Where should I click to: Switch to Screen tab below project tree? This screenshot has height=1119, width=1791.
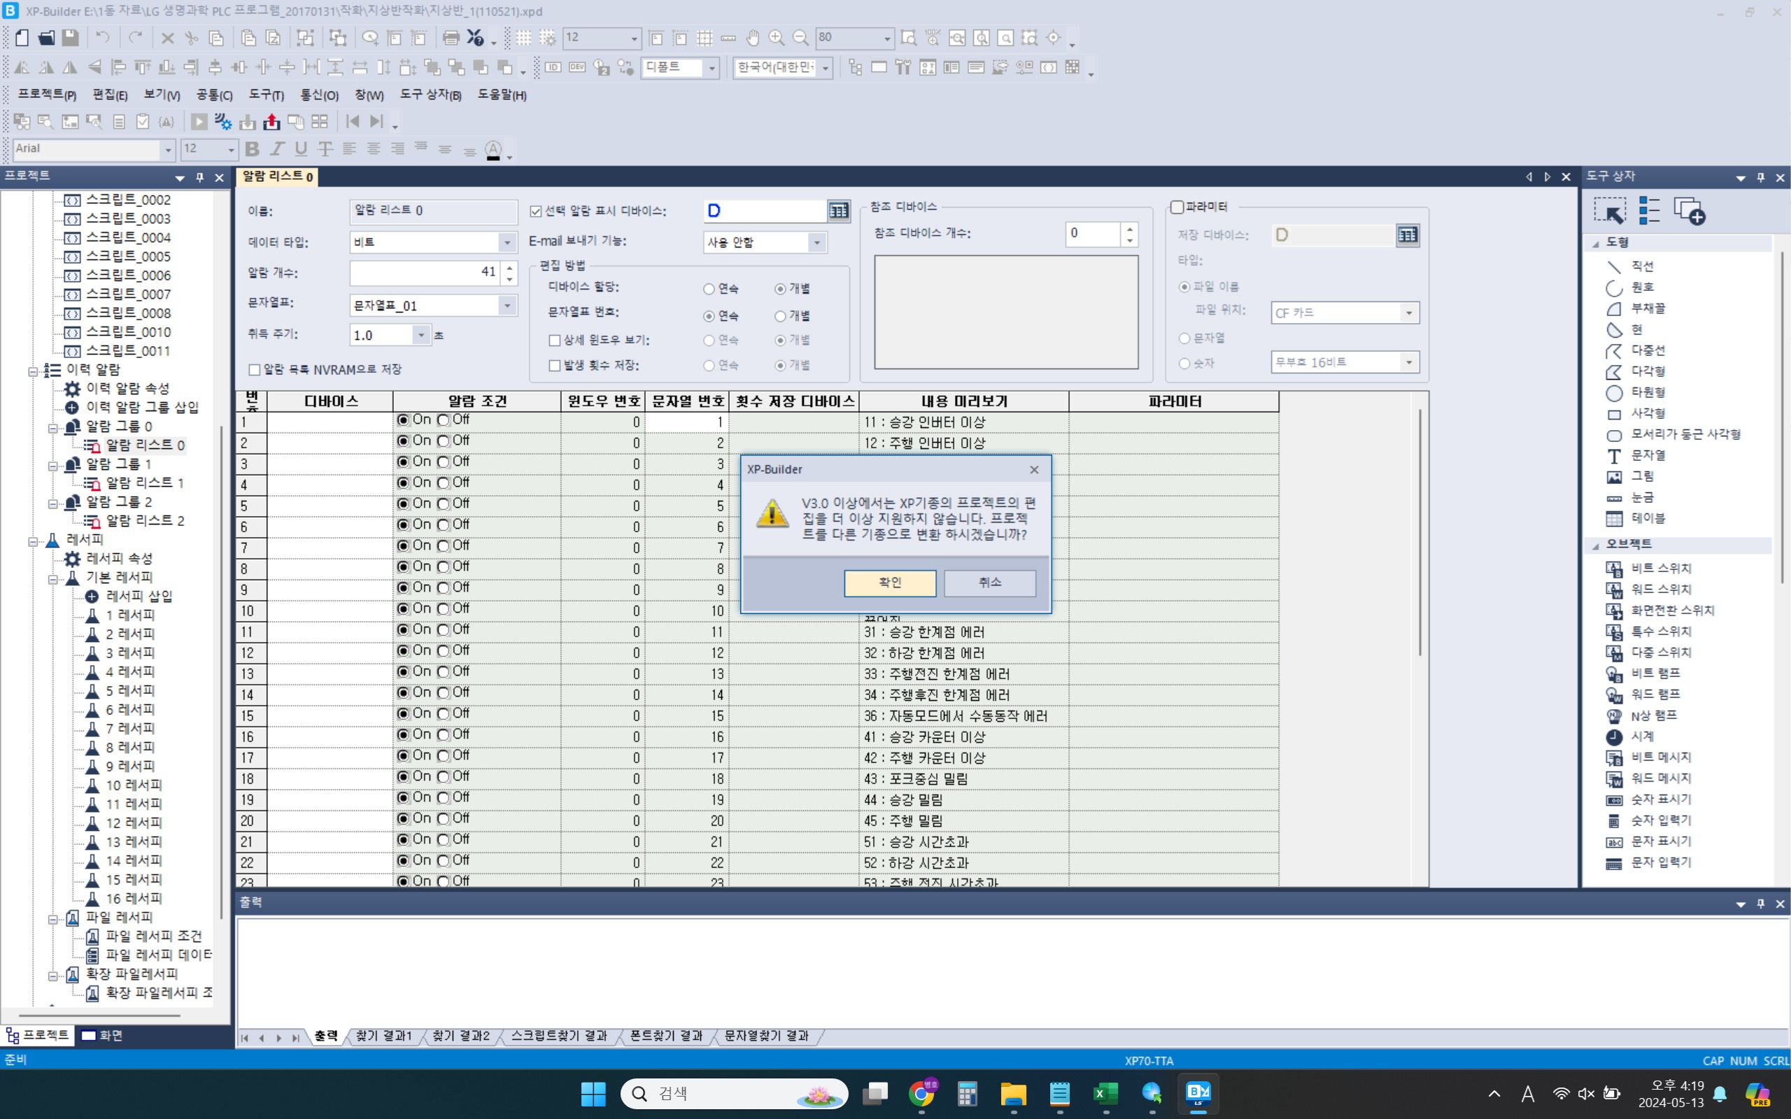pyautogui.click(x=102, y=1035)
